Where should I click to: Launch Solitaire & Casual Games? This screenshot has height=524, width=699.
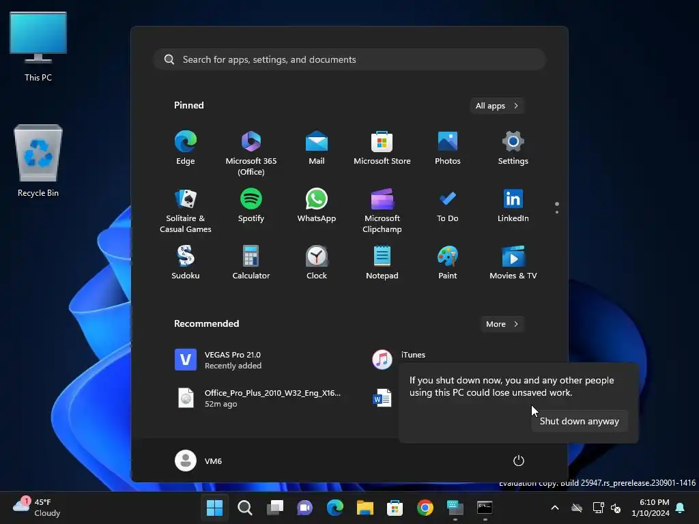[x=186, y=211]
